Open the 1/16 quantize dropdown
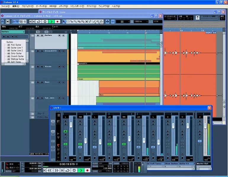Screen dimensions: 228x177 coord(158,22)
